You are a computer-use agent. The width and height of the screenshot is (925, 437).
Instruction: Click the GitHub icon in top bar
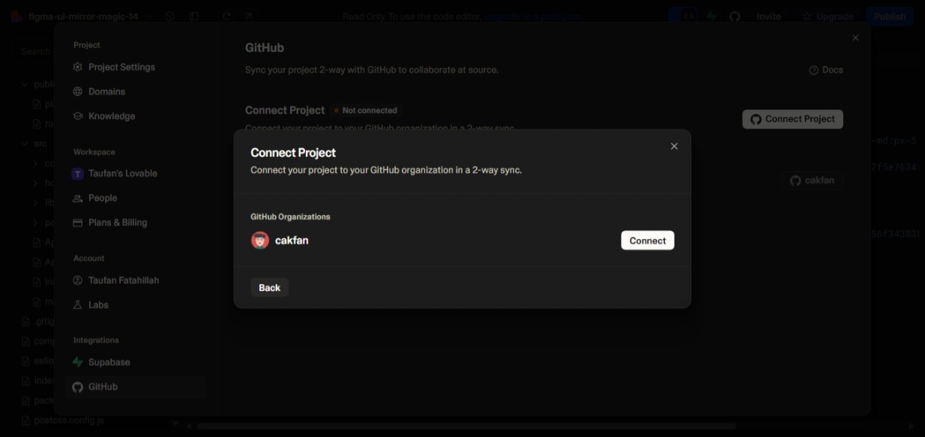[x=735, y=16]
